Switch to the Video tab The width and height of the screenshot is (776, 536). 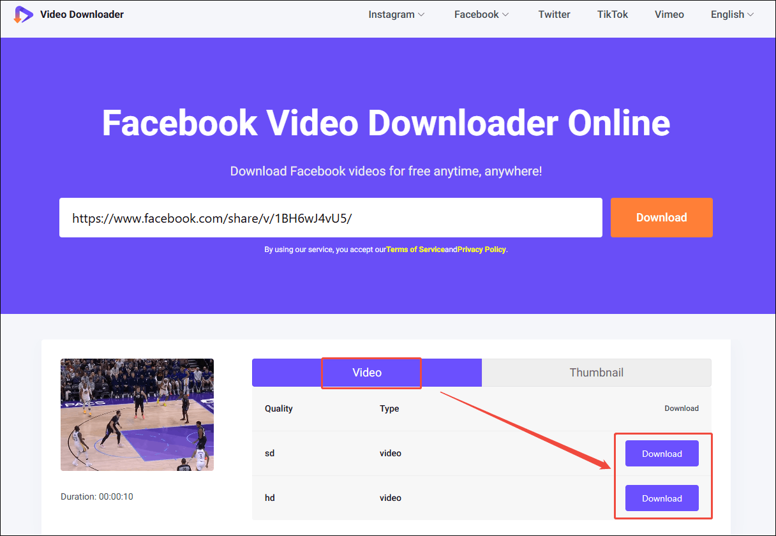367,373
